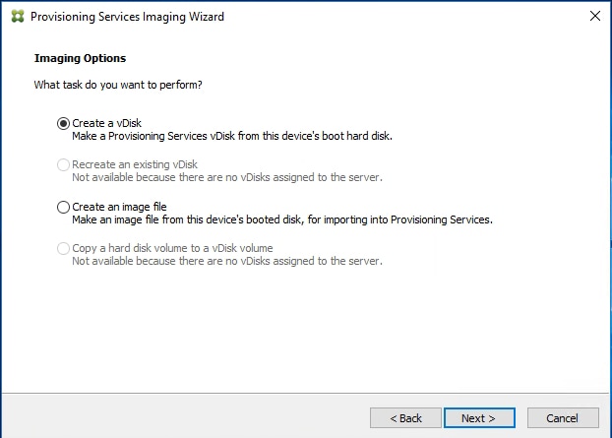This screenshot has width=612, height=438.
Task: Go back using the Back button
Action: (405, 417)
